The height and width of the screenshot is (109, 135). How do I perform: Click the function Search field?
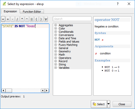point(72,19)
